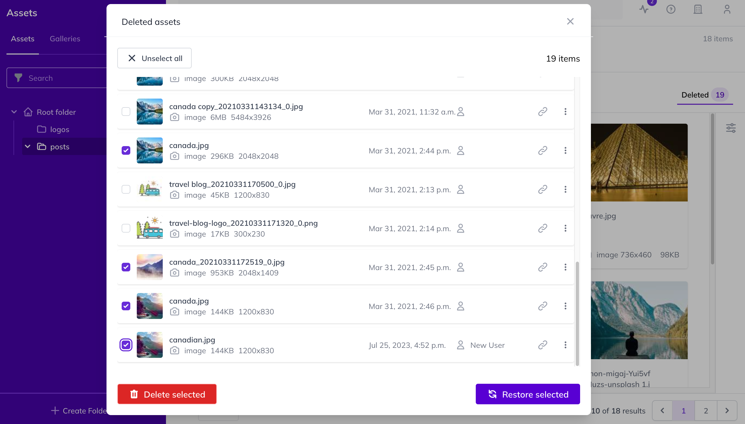This screenshot has height=424, width=745.
Task: Open more options for canada_20210331172519_0.jpg
Action: [x=565, y=267]
